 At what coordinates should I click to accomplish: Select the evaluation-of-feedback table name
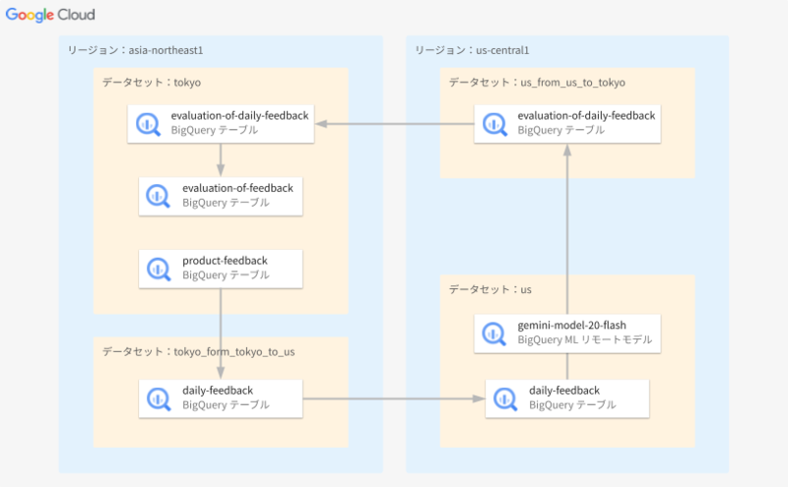tap(237, 188)
